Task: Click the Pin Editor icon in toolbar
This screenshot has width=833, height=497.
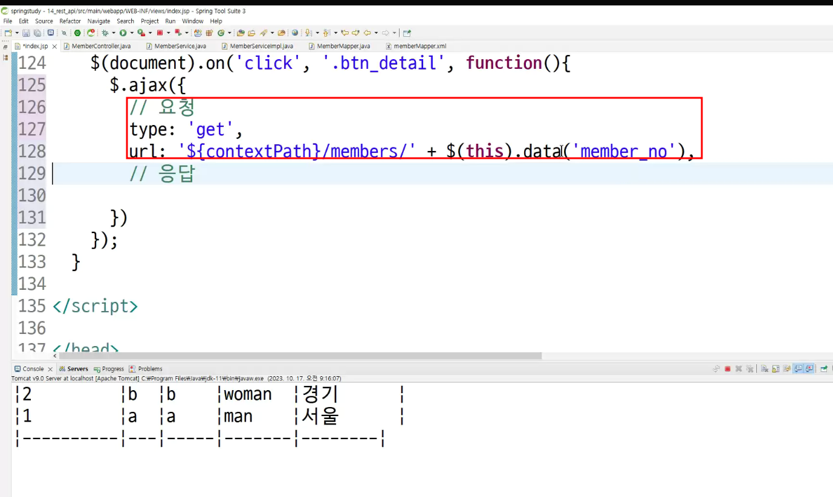Action: pyautogui.click(x=407, y=33)
